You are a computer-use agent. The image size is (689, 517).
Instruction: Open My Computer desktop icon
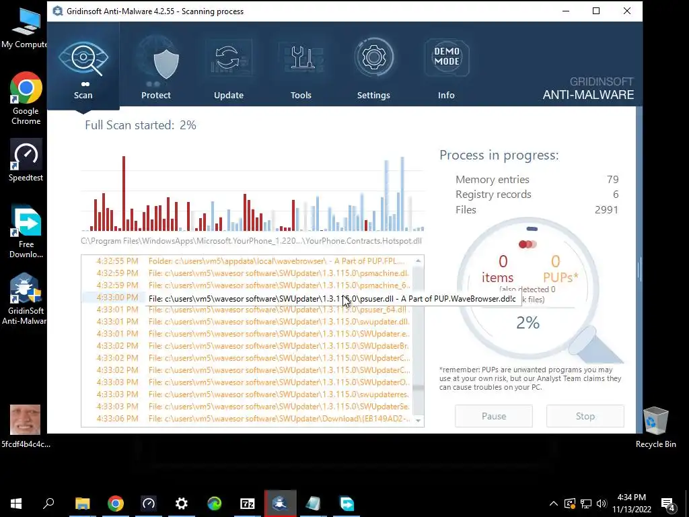pyautogui.click(x=24, y=28)
